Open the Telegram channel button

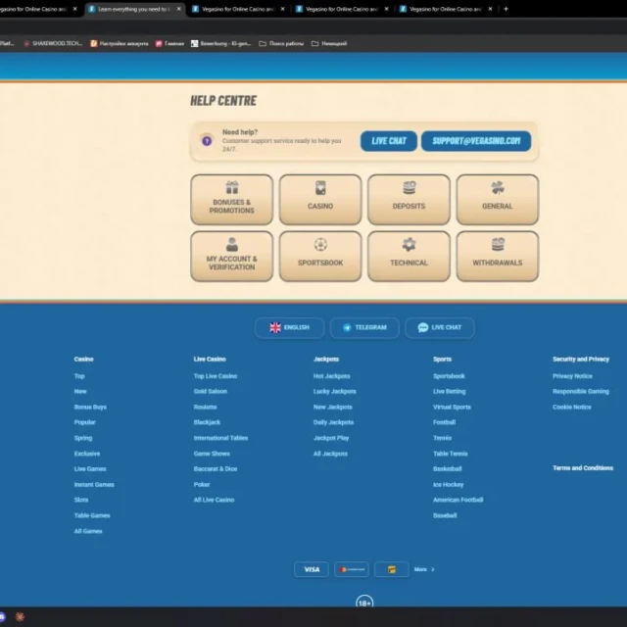click(364, 327)
